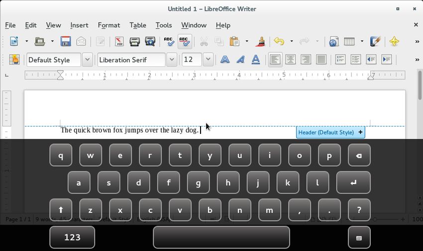Activate Clone Formatting paintbrush
This screenshot has width=423, height=251.
[260, 42]
